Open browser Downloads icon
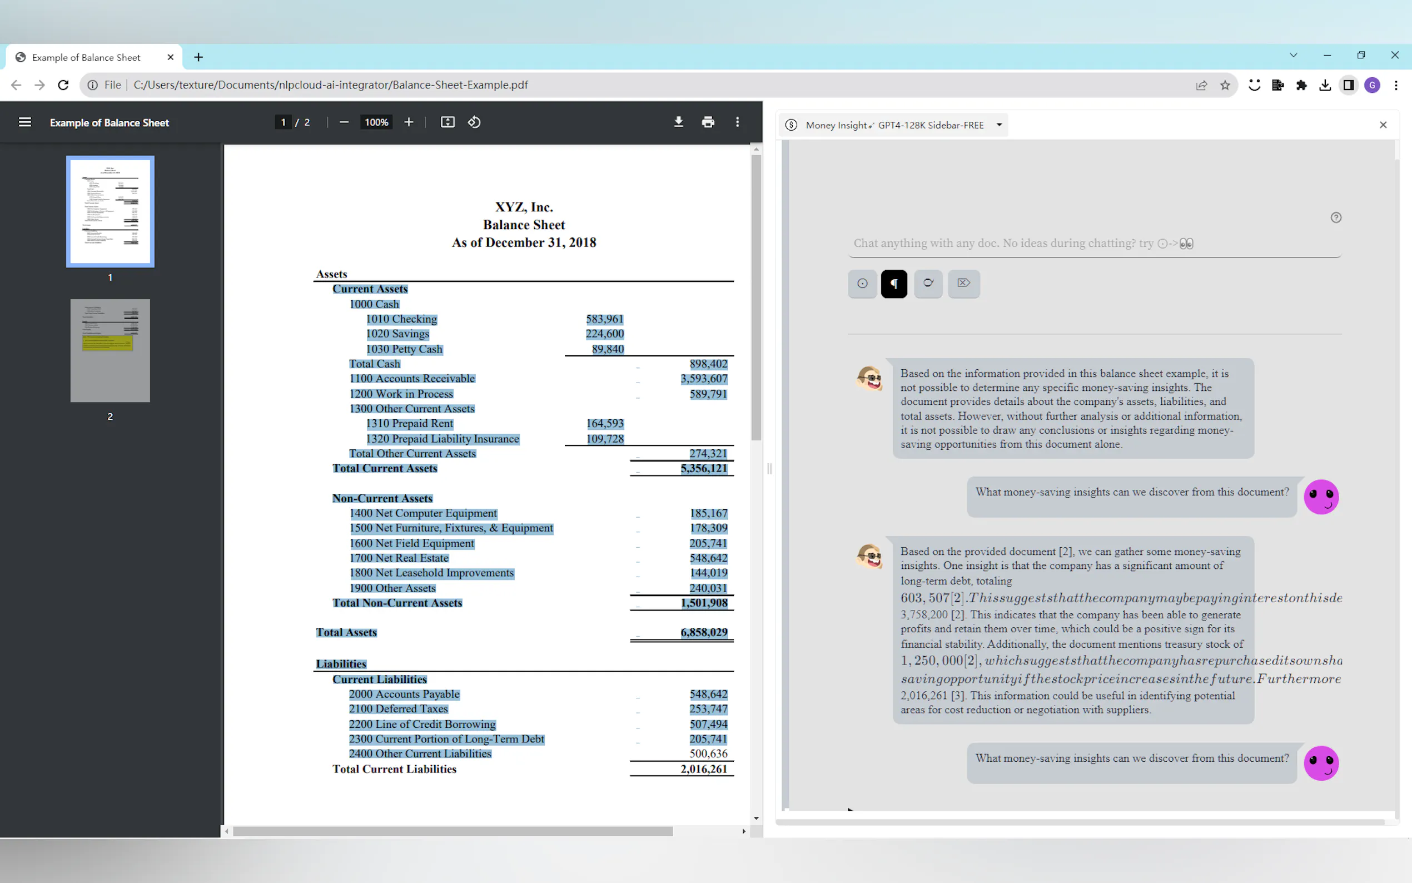1412x883 pixels. (x=1325, y=85)
